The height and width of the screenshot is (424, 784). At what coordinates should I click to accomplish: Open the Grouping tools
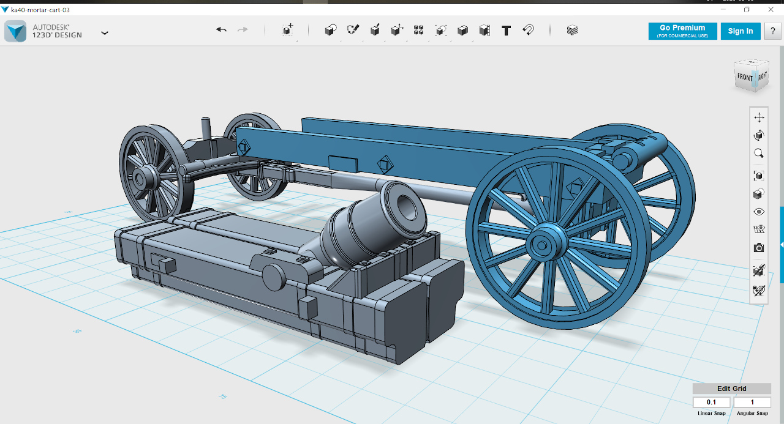click(441, 30)
